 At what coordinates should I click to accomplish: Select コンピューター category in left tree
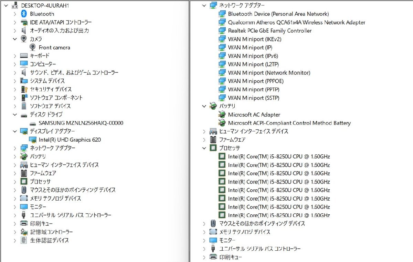pyautogui.click(x=43, y=64)
